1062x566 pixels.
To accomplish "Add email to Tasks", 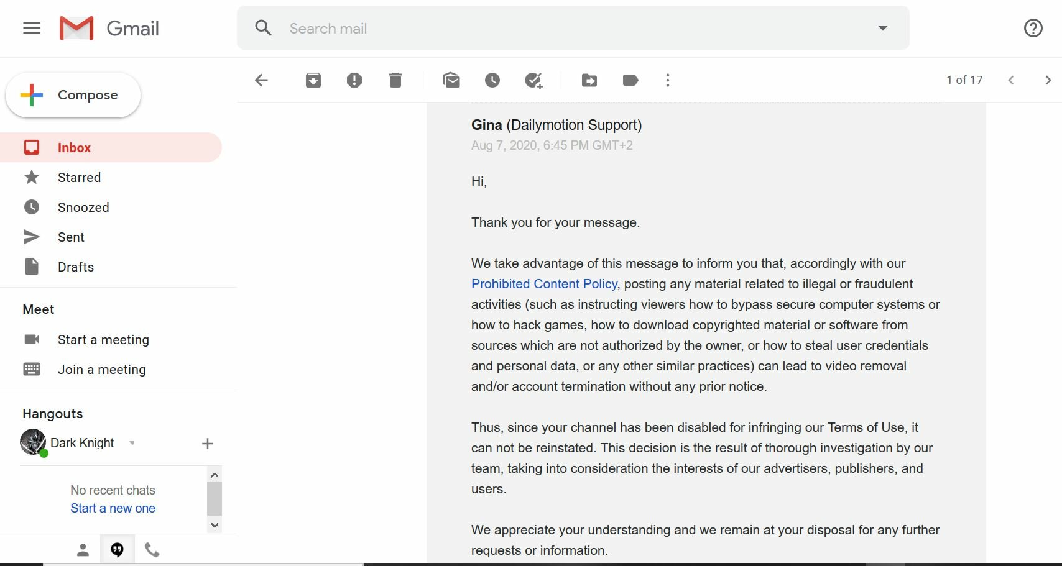I will [x=533, y=80].
